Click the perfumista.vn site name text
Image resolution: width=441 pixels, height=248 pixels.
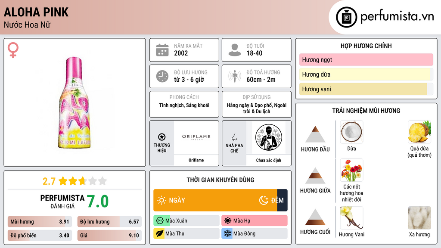point(397,16)
